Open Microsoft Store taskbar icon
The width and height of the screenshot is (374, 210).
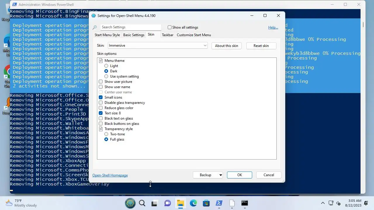(x=206, y=203)
